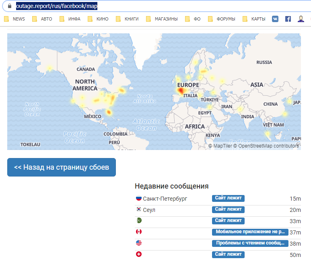Click the ASIA label on the map
Viewport: 311px width, 269px height.
coord(257,85)
